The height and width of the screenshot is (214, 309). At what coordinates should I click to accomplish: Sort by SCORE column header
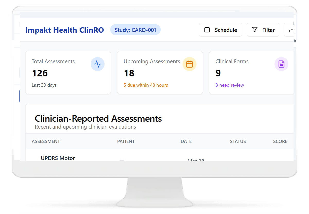tap(280, 141)
